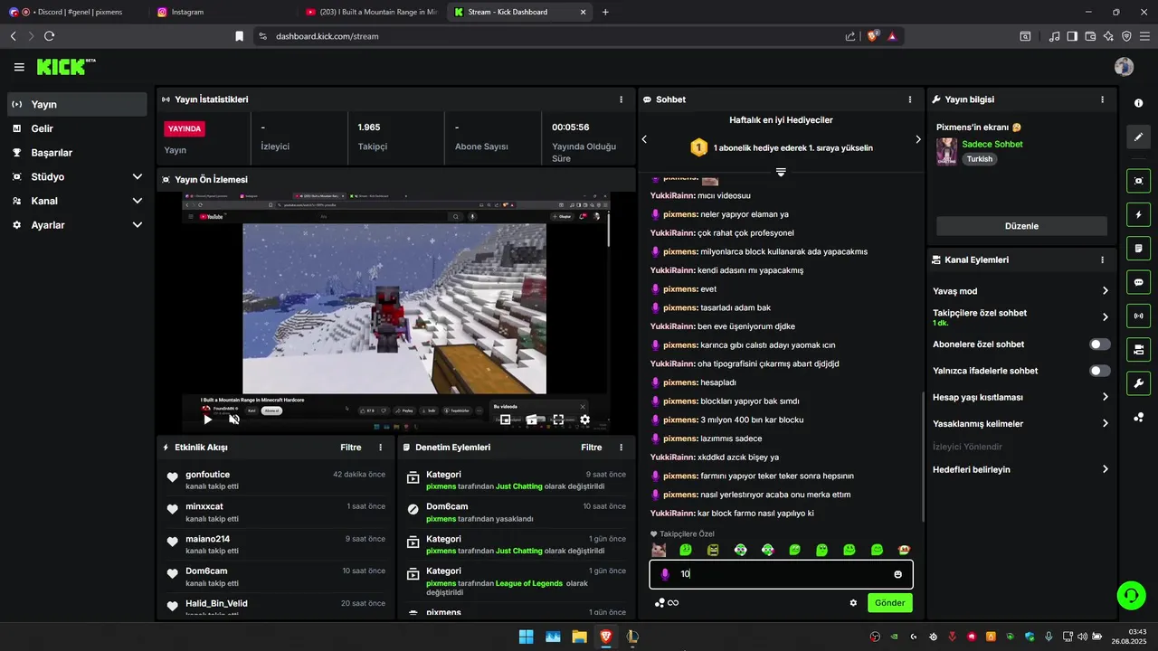
Task: Click the Düzenle button
Action: click(1021, 226)
